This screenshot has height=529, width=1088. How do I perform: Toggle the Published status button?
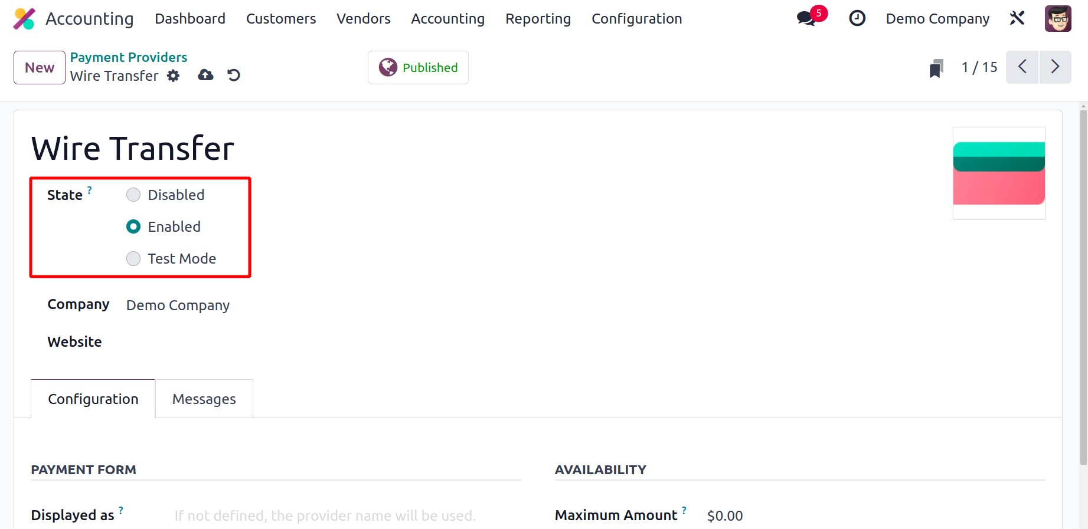[418, 68]
